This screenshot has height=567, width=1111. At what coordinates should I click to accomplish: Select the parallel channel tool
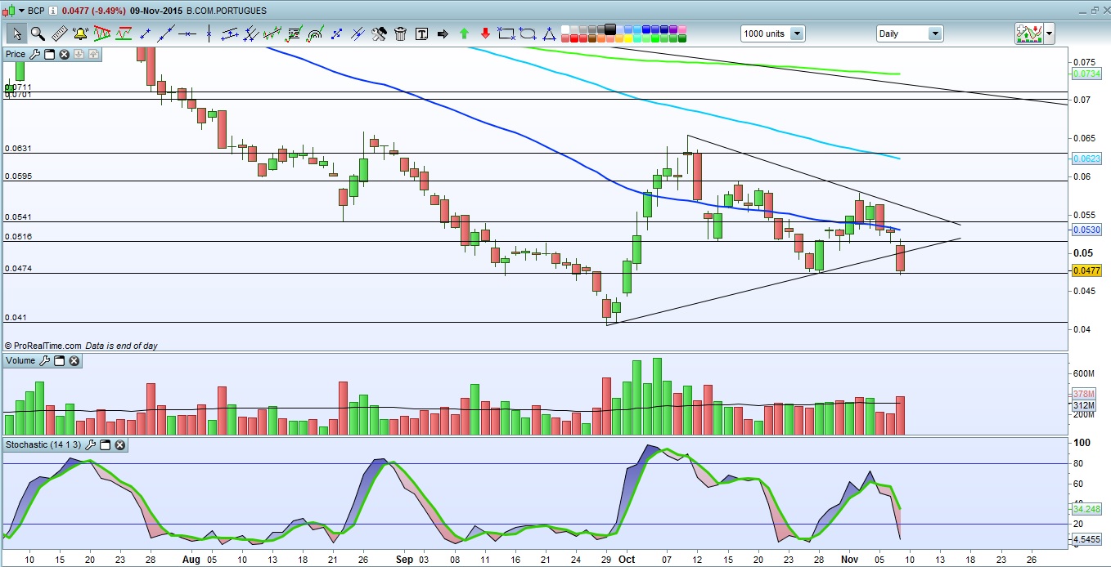pos(229,33)
